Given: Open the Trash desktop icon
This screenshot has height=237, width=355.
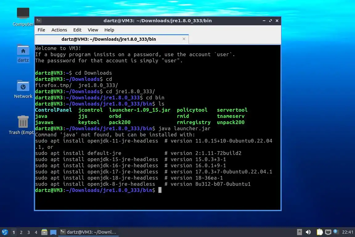Looking at the screenshot, I should click(22, 125).
